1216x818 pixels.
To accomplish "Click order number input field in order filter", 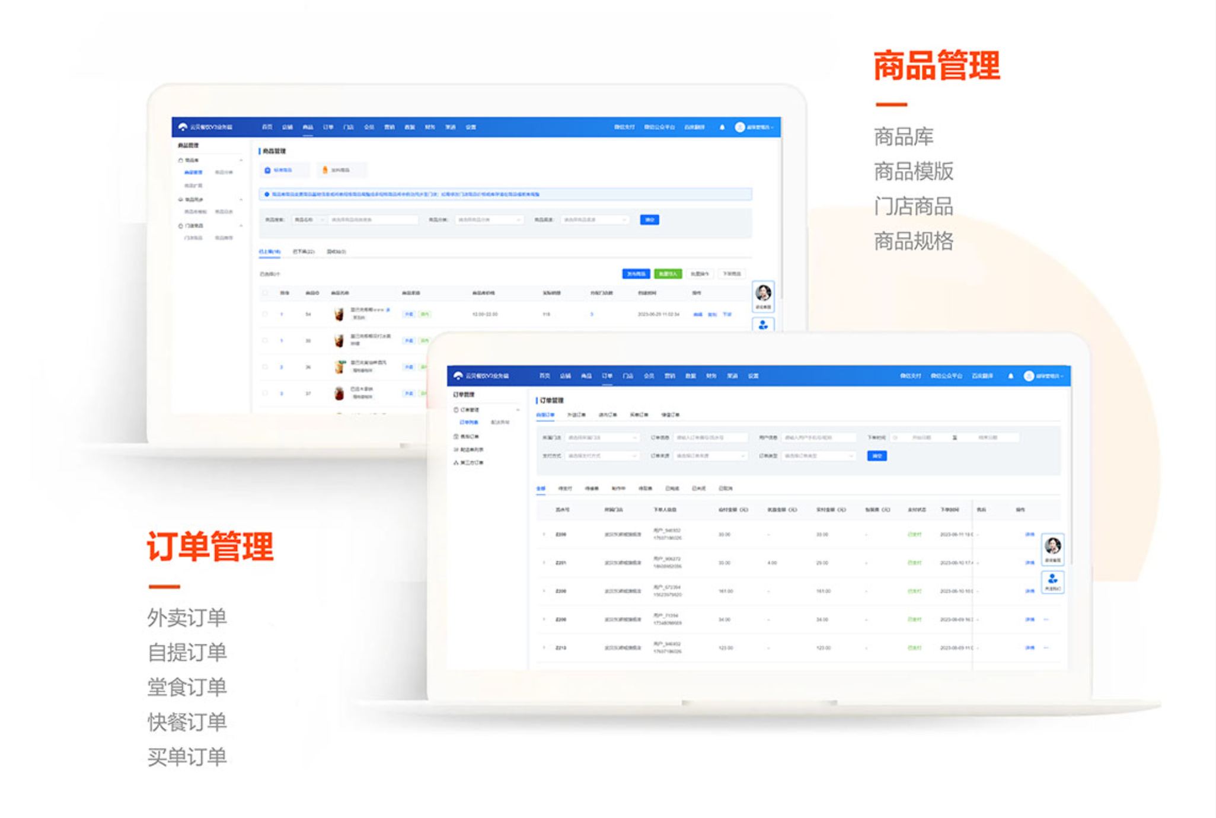I will pyautogui.click(x=710, y=437).
